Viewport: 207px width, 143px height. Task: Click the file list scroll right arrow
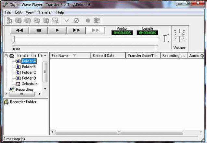pyautogui.click(x=201, y=132)
